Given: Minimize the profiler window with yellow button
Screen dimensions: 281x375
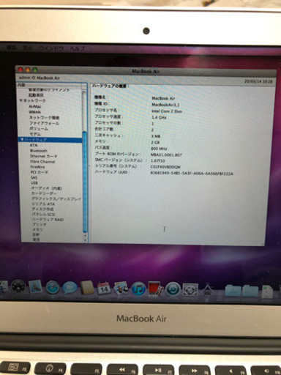Looking at the screenshot, I should pos(28,70).
